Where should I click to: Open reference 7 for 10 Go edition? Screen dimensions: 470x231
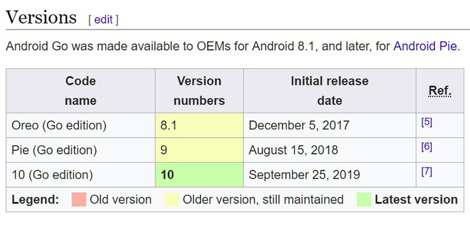pyautogui.click(x=427, y=172)
